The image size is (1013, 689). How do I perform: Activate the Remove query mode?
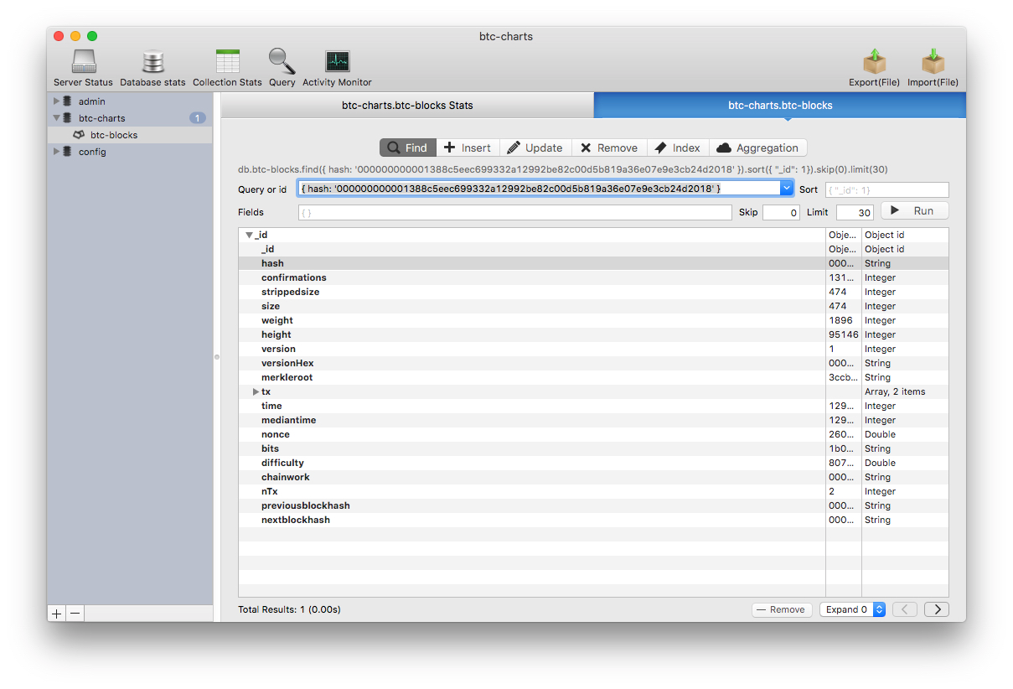[609, 148]
